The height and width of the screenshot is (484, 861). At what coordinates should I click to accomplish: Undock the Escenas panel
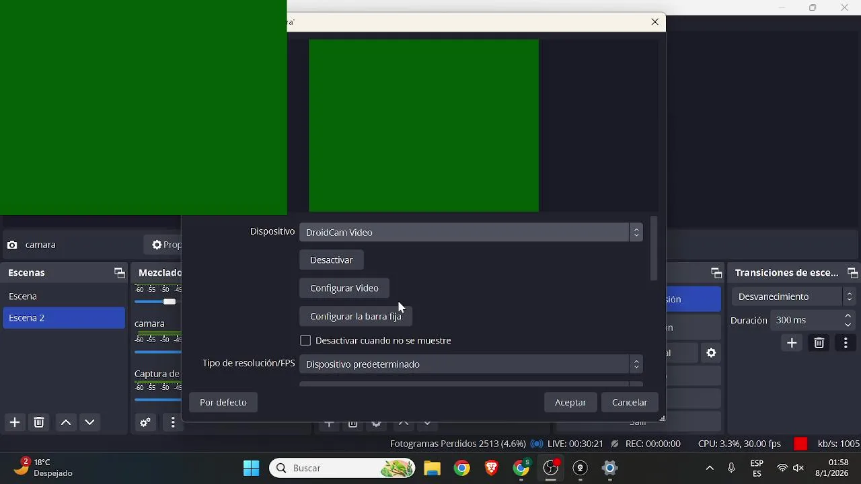(x=120, y=273)
